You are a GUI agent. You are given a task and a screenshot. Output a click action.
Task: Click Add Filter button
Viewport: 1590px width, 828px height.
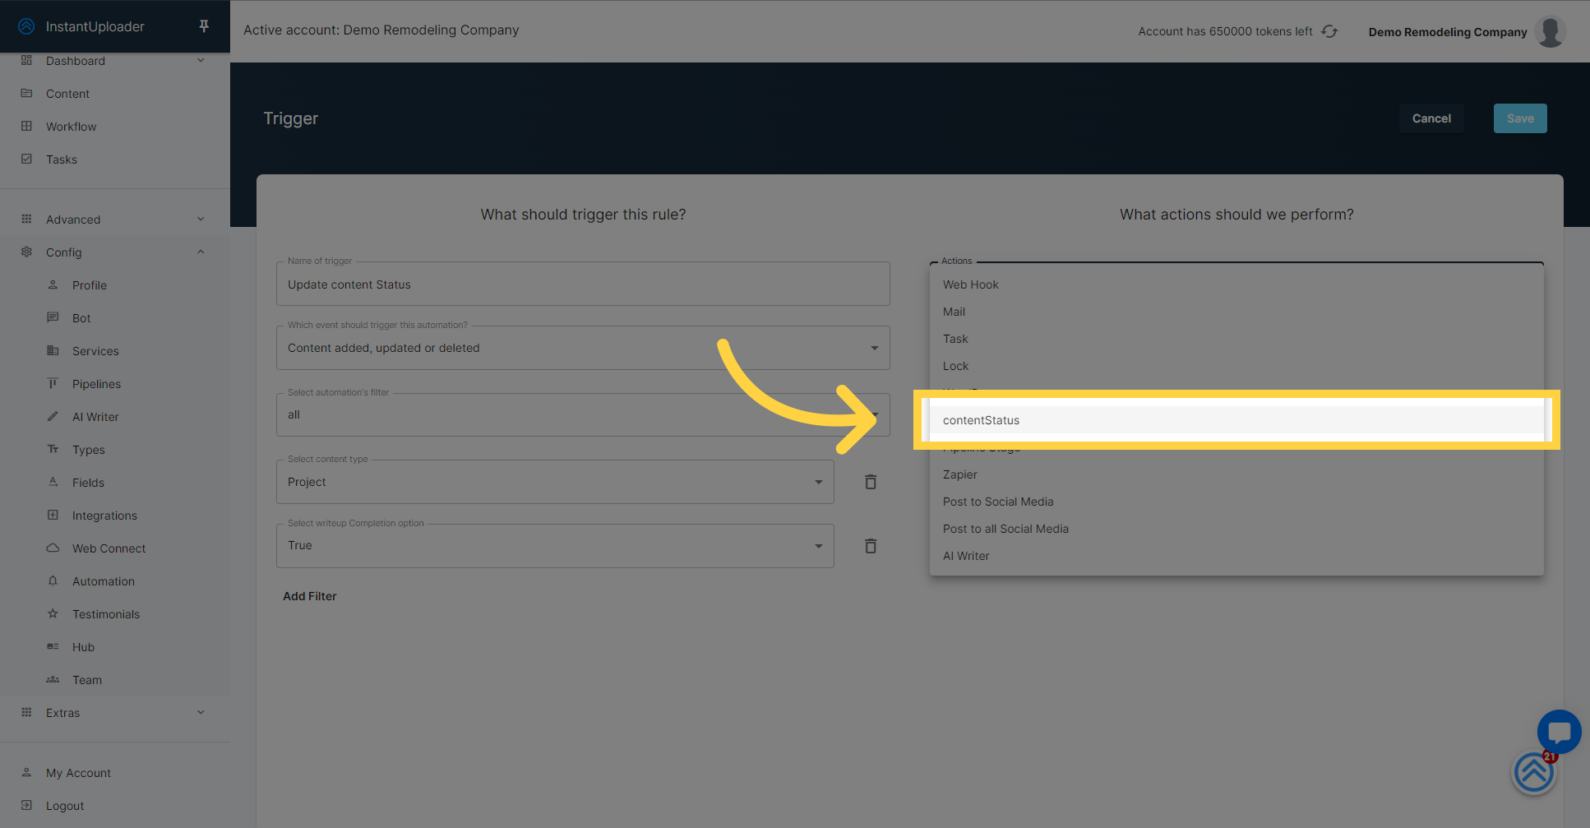point(310,596)
